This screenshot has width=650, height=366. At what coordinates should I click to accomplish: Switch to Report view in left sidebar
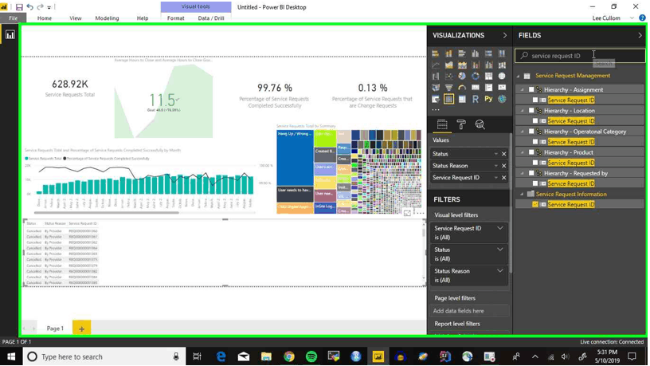(x=10, y=35)
